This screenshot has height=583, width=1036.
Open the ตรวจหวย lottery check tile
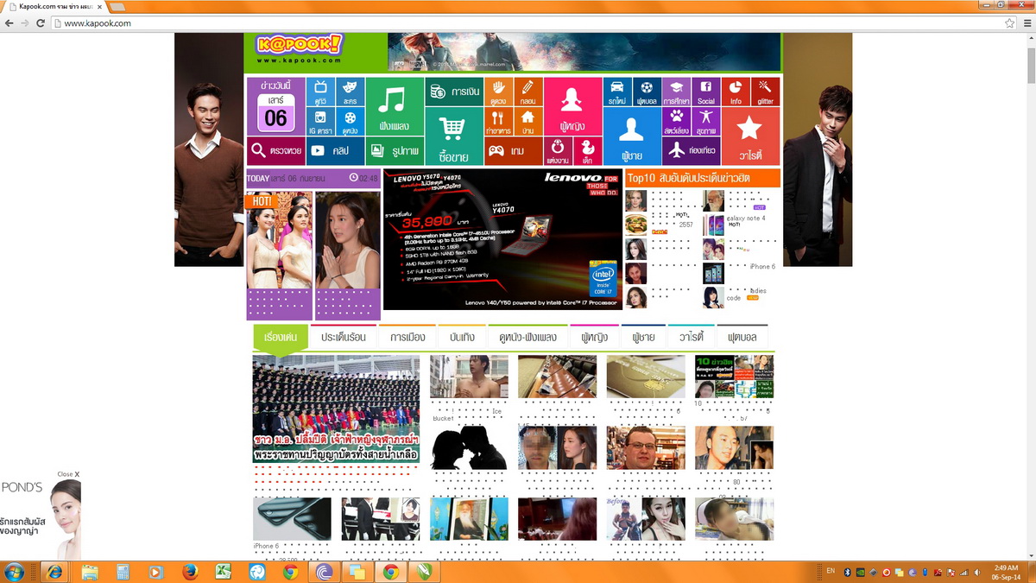pyautogui.click(x=275, y=150)
